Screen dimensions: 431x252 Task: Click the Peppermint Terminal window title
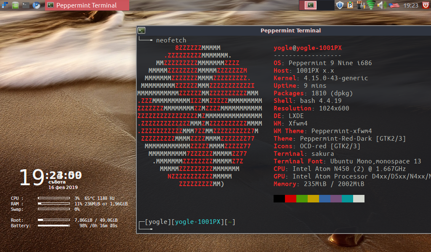(x=290, y=30)
